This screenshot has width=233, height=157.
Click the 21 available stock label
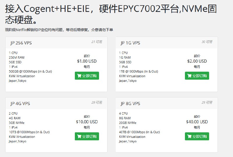pyautogui.click(x=97, y=42)
